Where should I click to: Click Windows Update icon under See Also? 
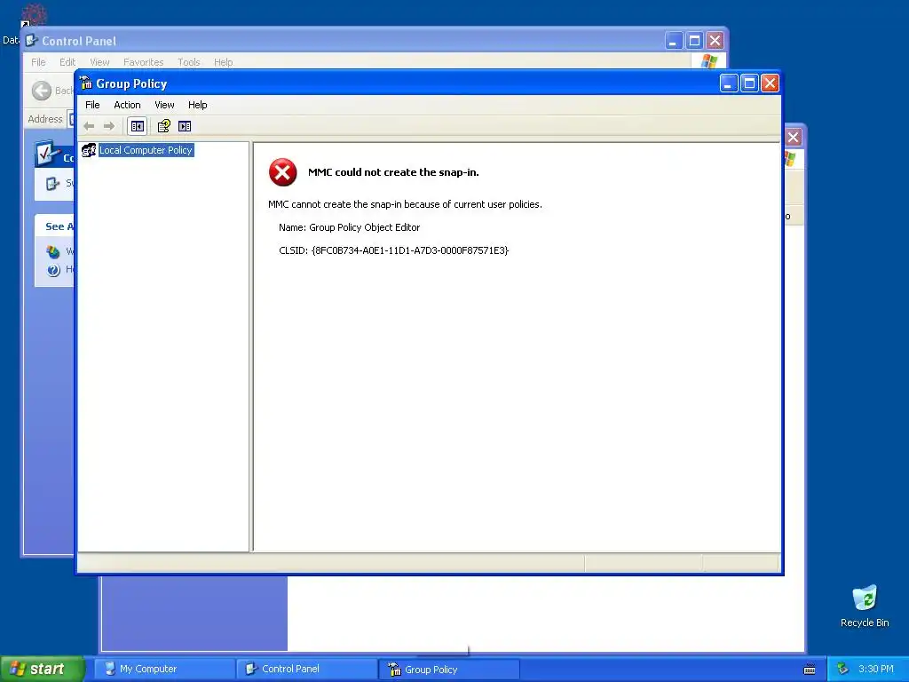(x=53, y=251)
